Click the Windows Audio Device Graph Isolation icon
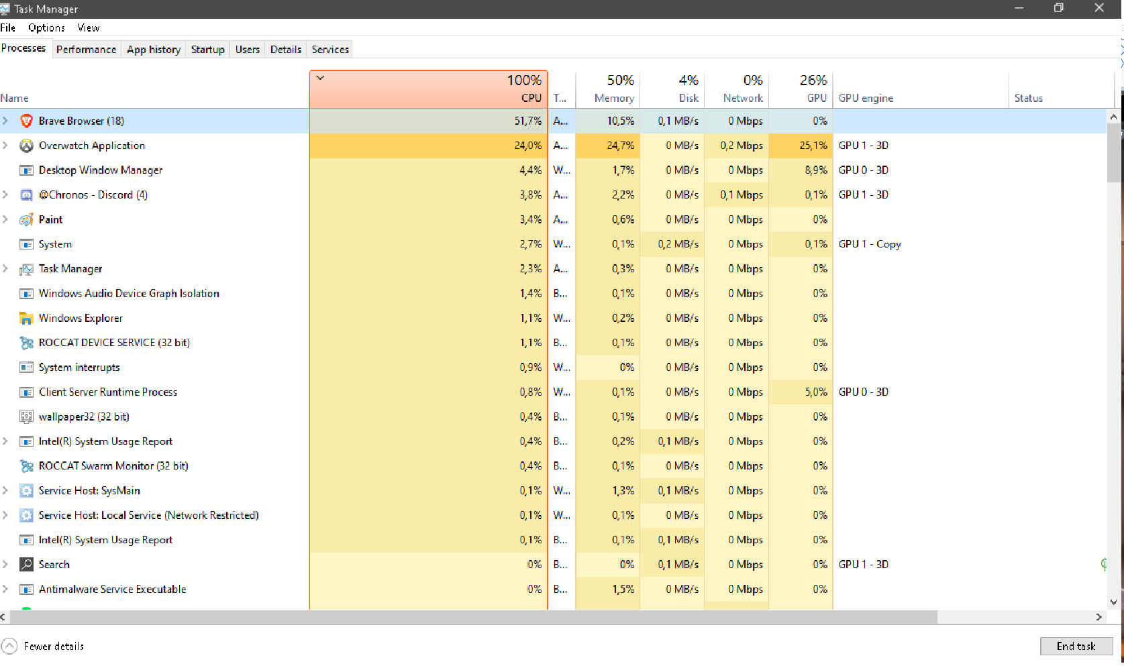Screen dimensions: 1124x666 [x=26, y=294]
